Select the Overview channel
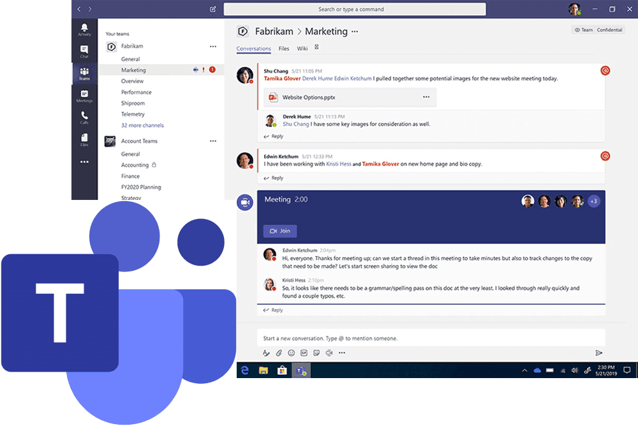Image resolution: width=638 pixels, height=426 pixels. (x=132, y=81)
